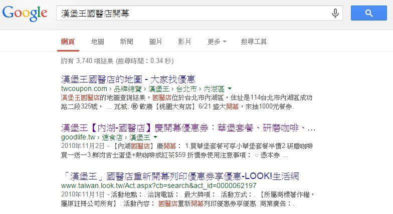
Task: Expand dropdown arrow beside twcoupon.com breadcrumb
Action: (230, 88)
